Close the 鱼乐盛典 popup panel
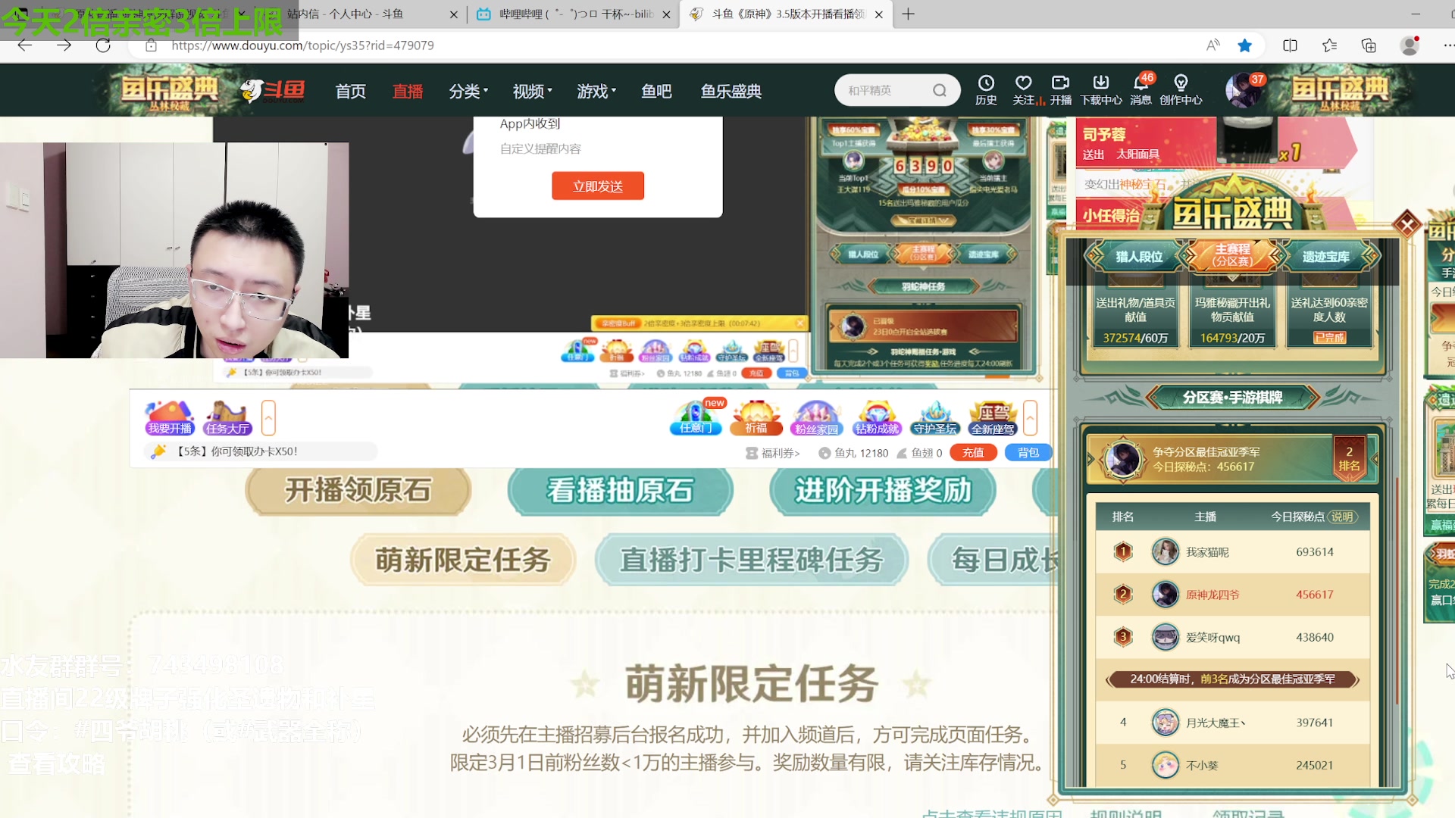The image size is (1455, 818). [x=1407, y=224]
